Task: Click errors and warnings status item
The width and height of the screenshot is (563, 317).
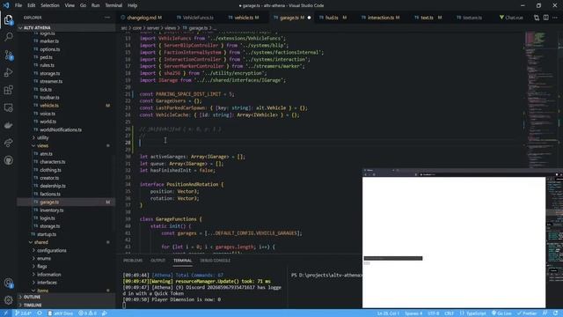Action: [88, 313]
